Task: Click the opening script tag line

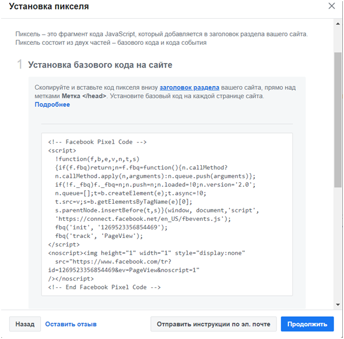Action: 62,150
